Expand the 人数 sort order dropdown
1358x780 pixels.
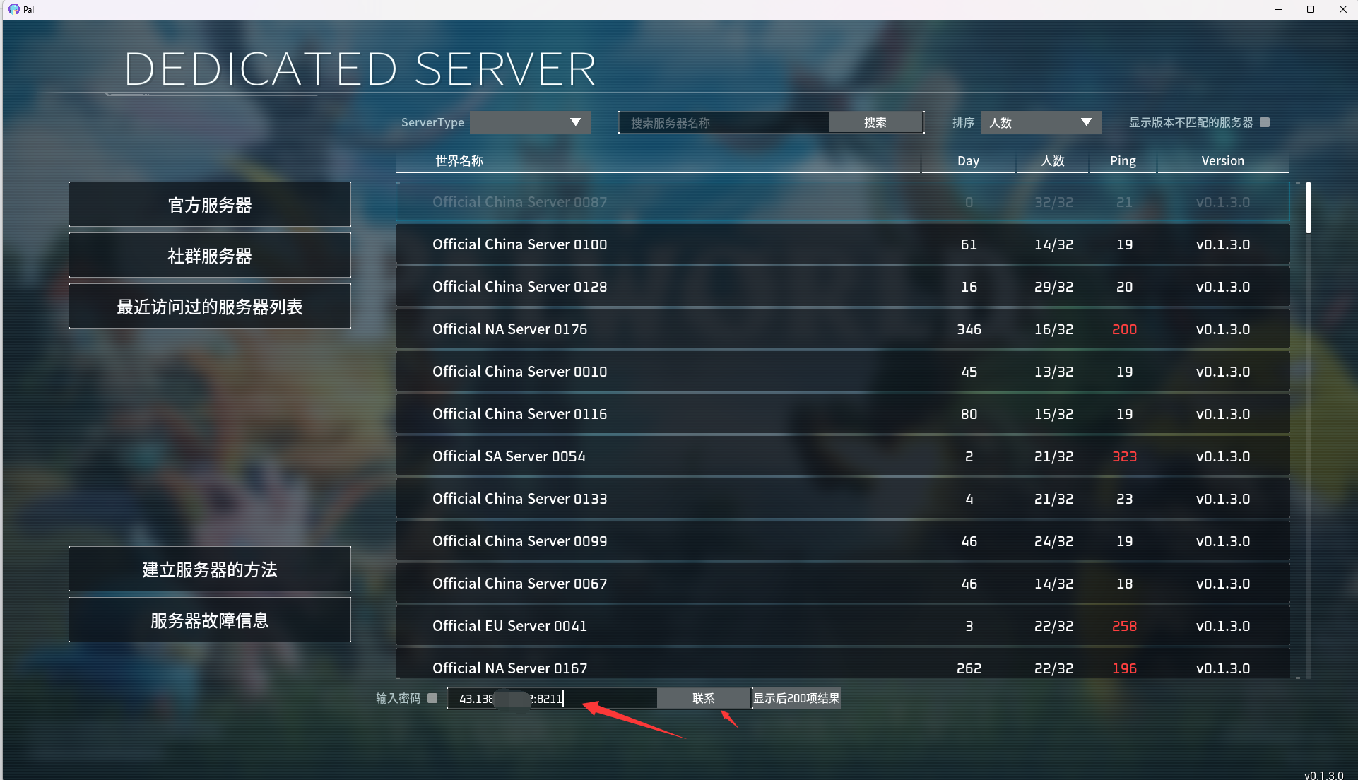point(1041,122)
